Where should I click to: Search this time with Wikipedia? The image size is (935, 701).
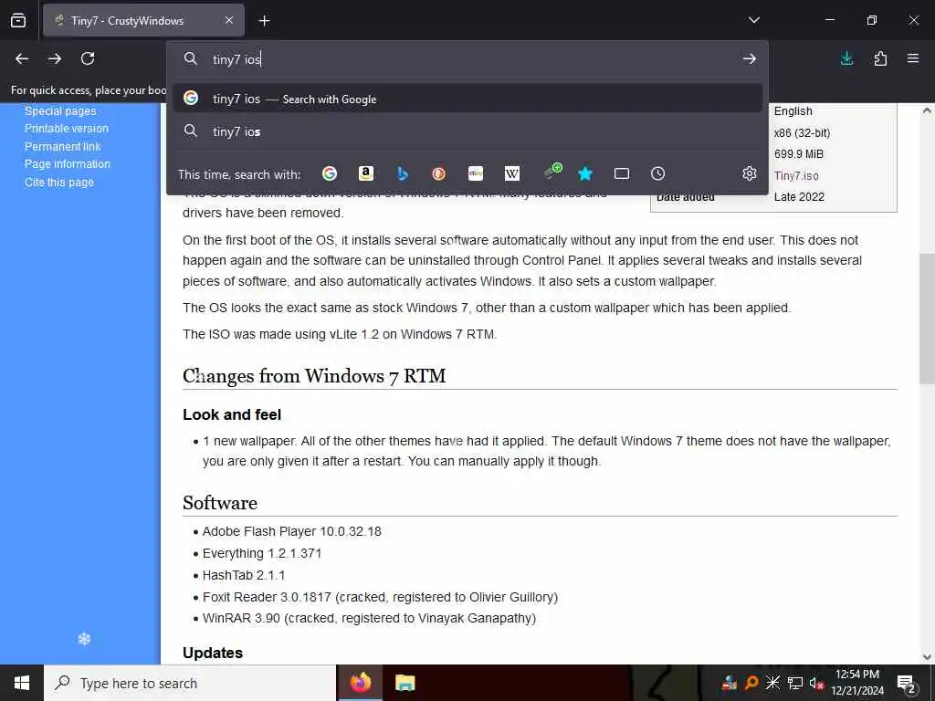[511, 173]
